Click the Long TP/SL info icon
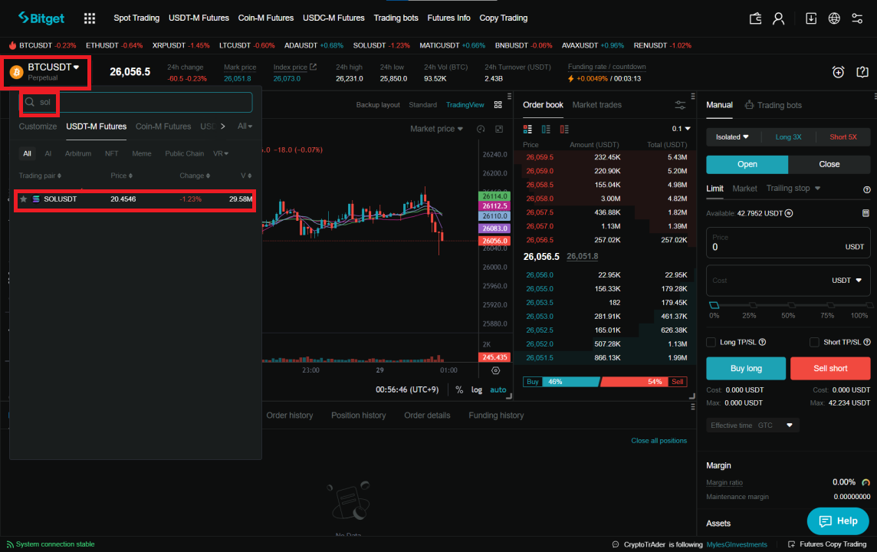The width and height of the screenshot is (877, 552). pos(762,342)
